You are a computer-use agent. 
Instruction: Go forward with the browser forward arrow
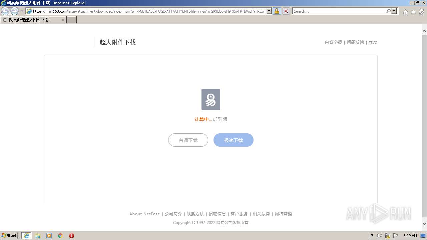point(14,11)
